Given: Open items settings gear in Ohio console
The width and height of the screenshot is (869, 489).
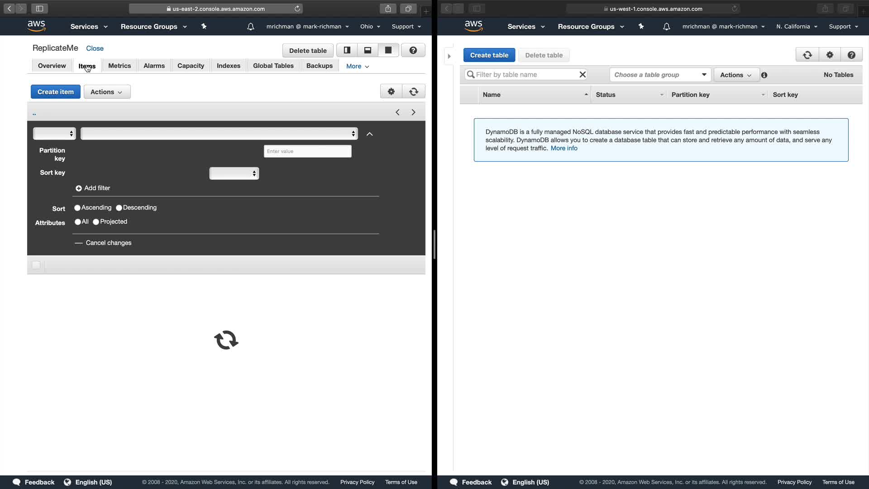Looking at the screenshot, I should tap(391, 92).
